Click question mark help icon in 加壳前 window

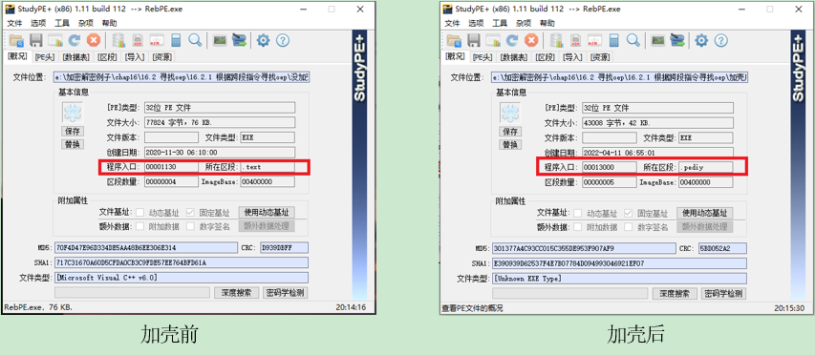(282, 40)
